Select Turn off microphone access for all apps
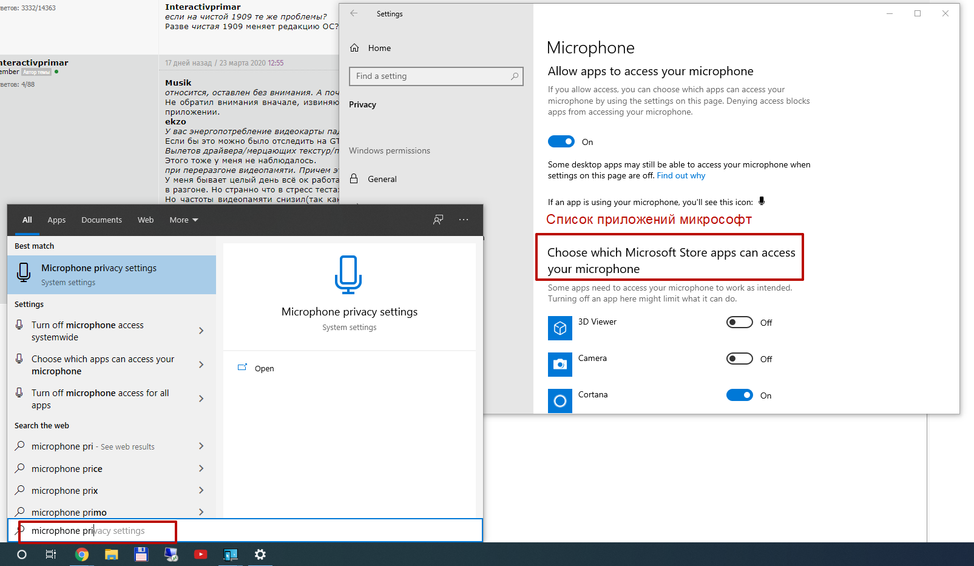The image size is (974, 566). pyautogui.click(x=112, y=399)
